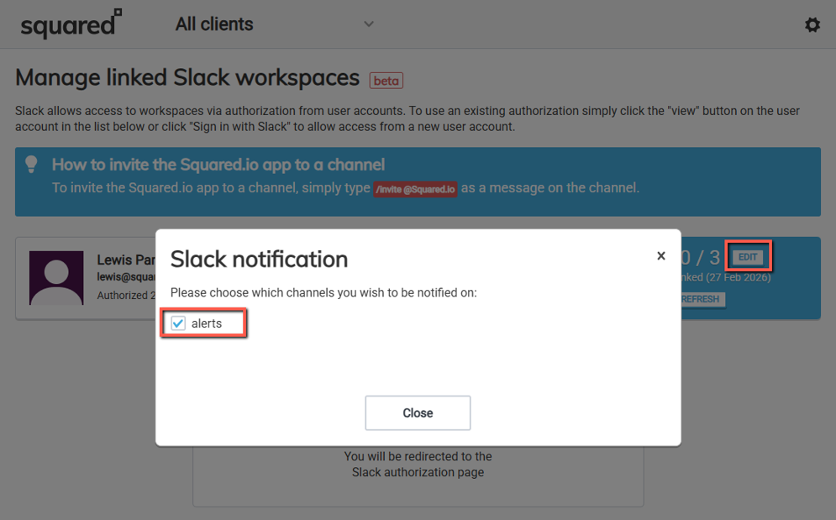Viewport: 836px width, 520px height.
Task: Click the squared logo
Action: [71, 24]
